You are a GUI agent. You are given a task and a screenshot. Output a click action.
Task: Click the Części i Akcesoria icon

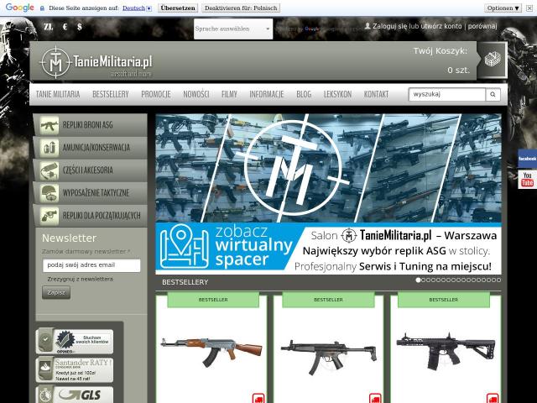pyautogui.click(x=50, y=170)
